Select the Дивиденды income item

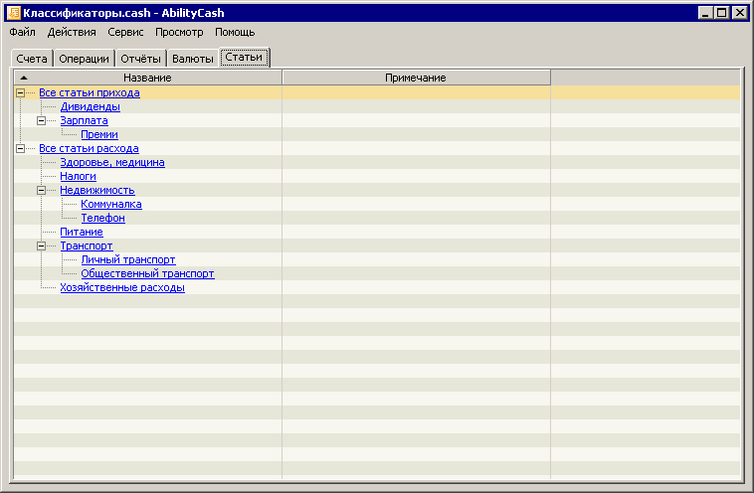click(x=90, y=106)
